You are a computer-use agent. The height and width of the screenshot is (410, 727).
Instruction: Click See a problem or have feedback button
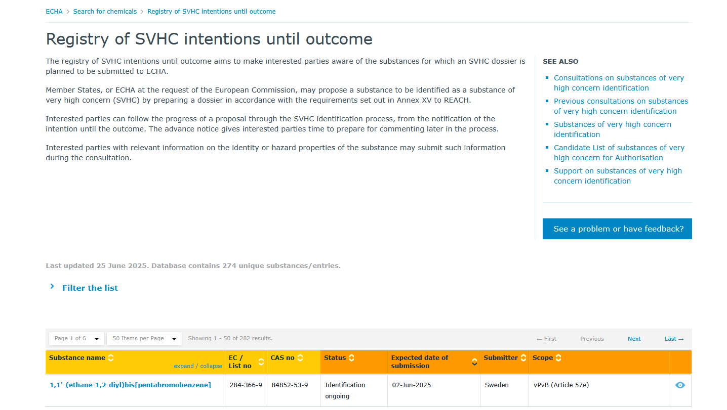[x=617, y=229]
